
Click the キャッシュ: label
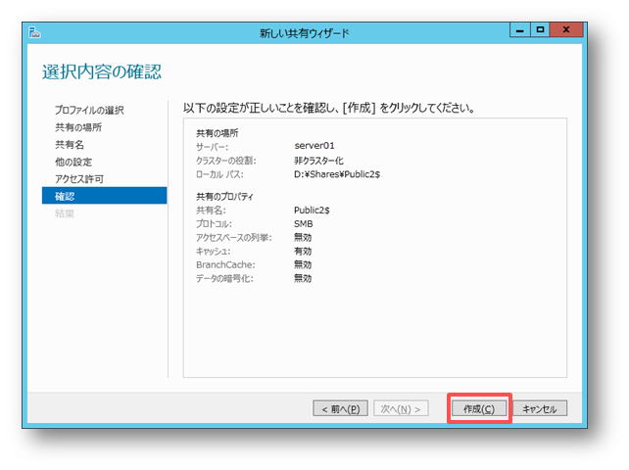[213, 251]
